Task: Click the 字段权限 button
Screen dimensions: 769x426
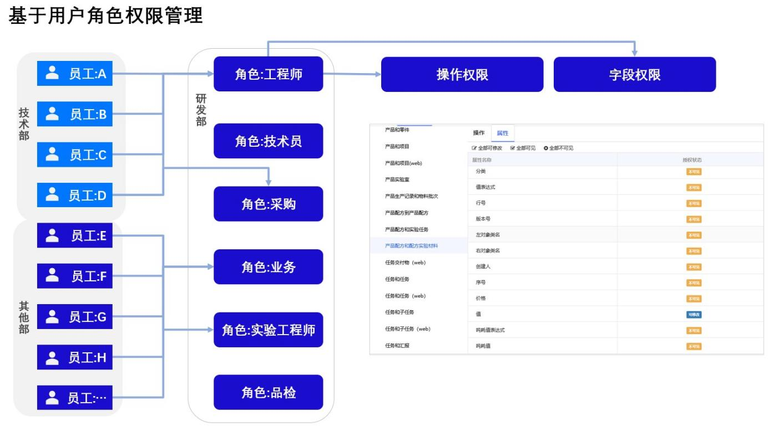Action: (634, 75)
